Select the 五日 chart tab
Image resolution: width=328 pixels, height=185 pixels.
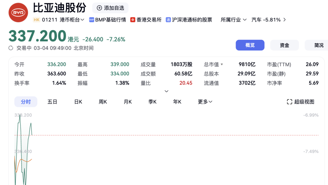52,102
